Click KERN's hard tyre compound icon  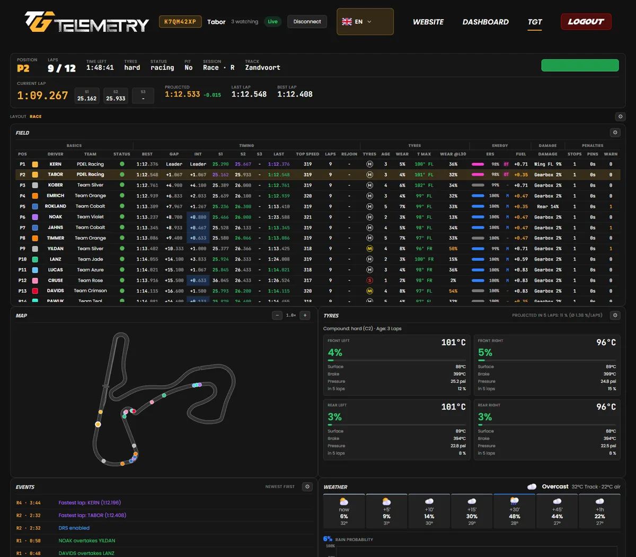369,164
